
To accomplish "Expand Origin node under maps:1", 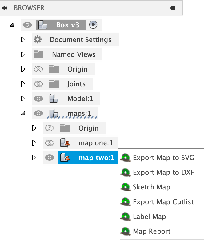I will point(34,128).
